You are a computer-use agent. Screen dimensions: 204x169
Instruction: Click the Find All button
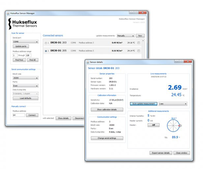(x=33, y=60)
